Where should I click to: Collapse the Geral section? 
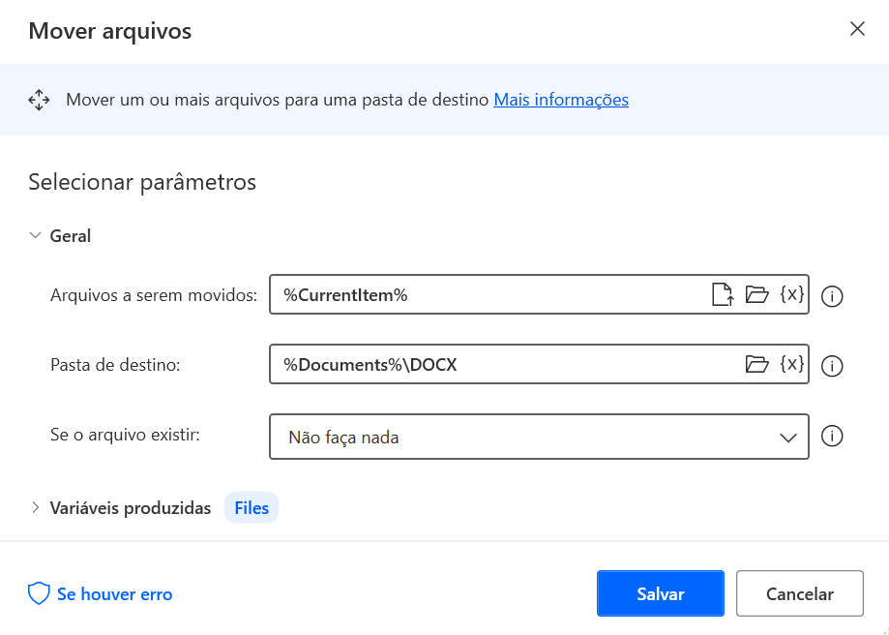[34, 235]
